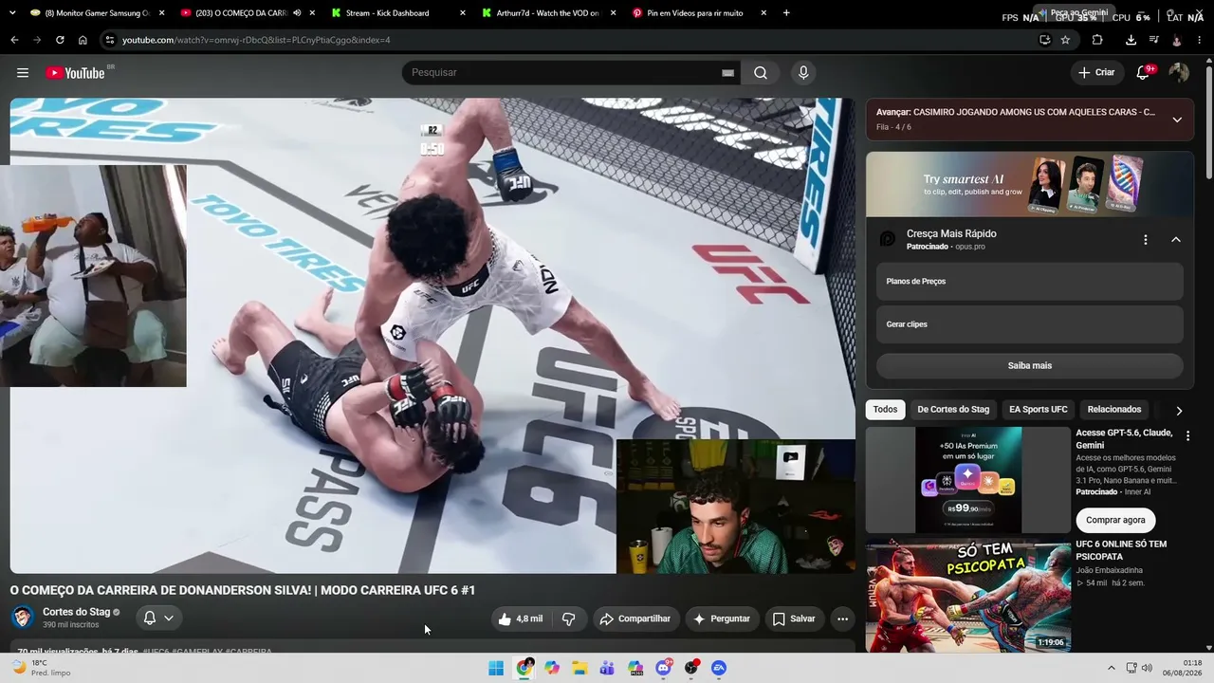Collapse the Cresça Mais Rápido ad panel
The width and height of the screenshot is (1214, 683).
(x=1176, y=240)
